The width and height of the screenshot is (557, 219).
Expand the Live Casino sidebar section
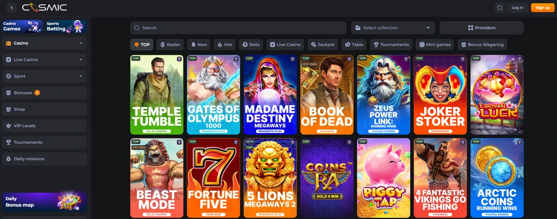pos(45,59)
